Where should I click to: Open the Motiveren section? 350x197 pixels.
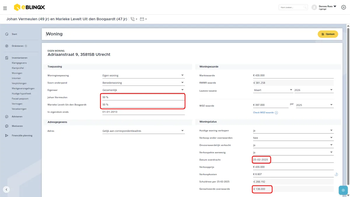click(x=17, y=126)
